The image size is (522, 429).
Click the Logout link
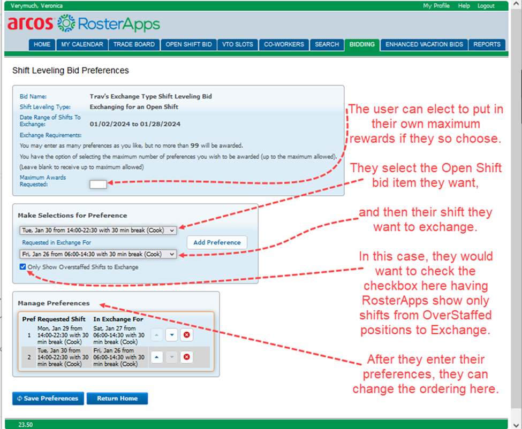pos(486,6)
